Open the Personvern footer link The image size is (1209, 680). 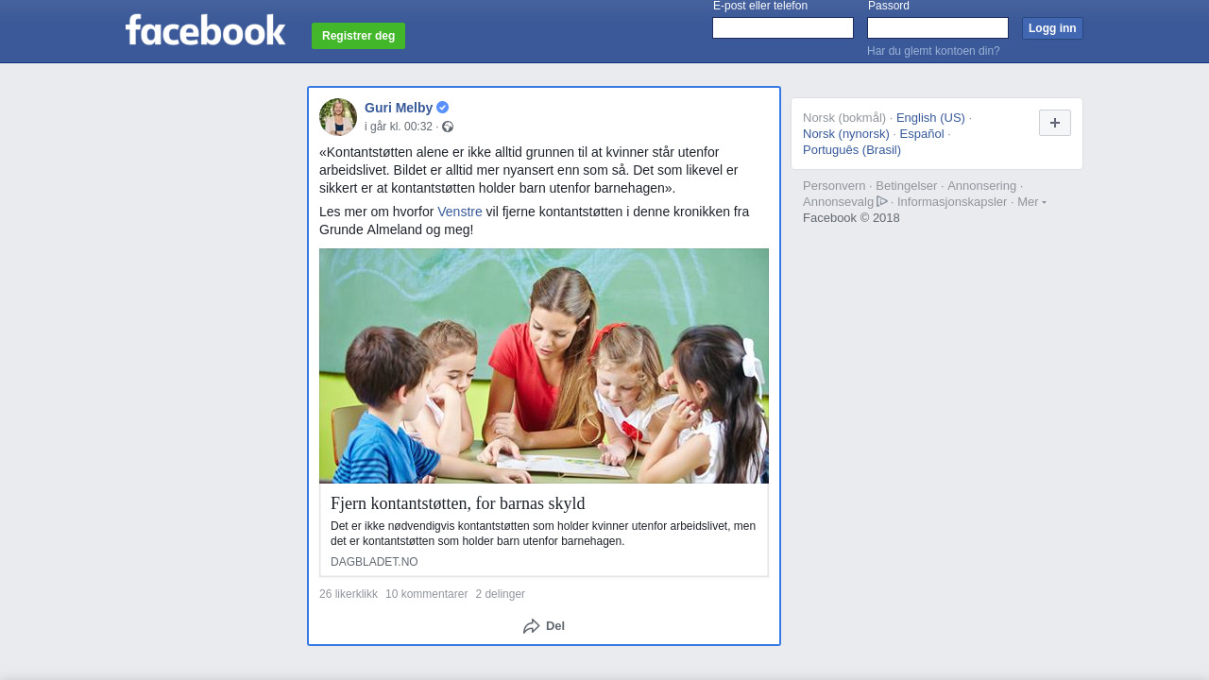click(x=834, y=186)
